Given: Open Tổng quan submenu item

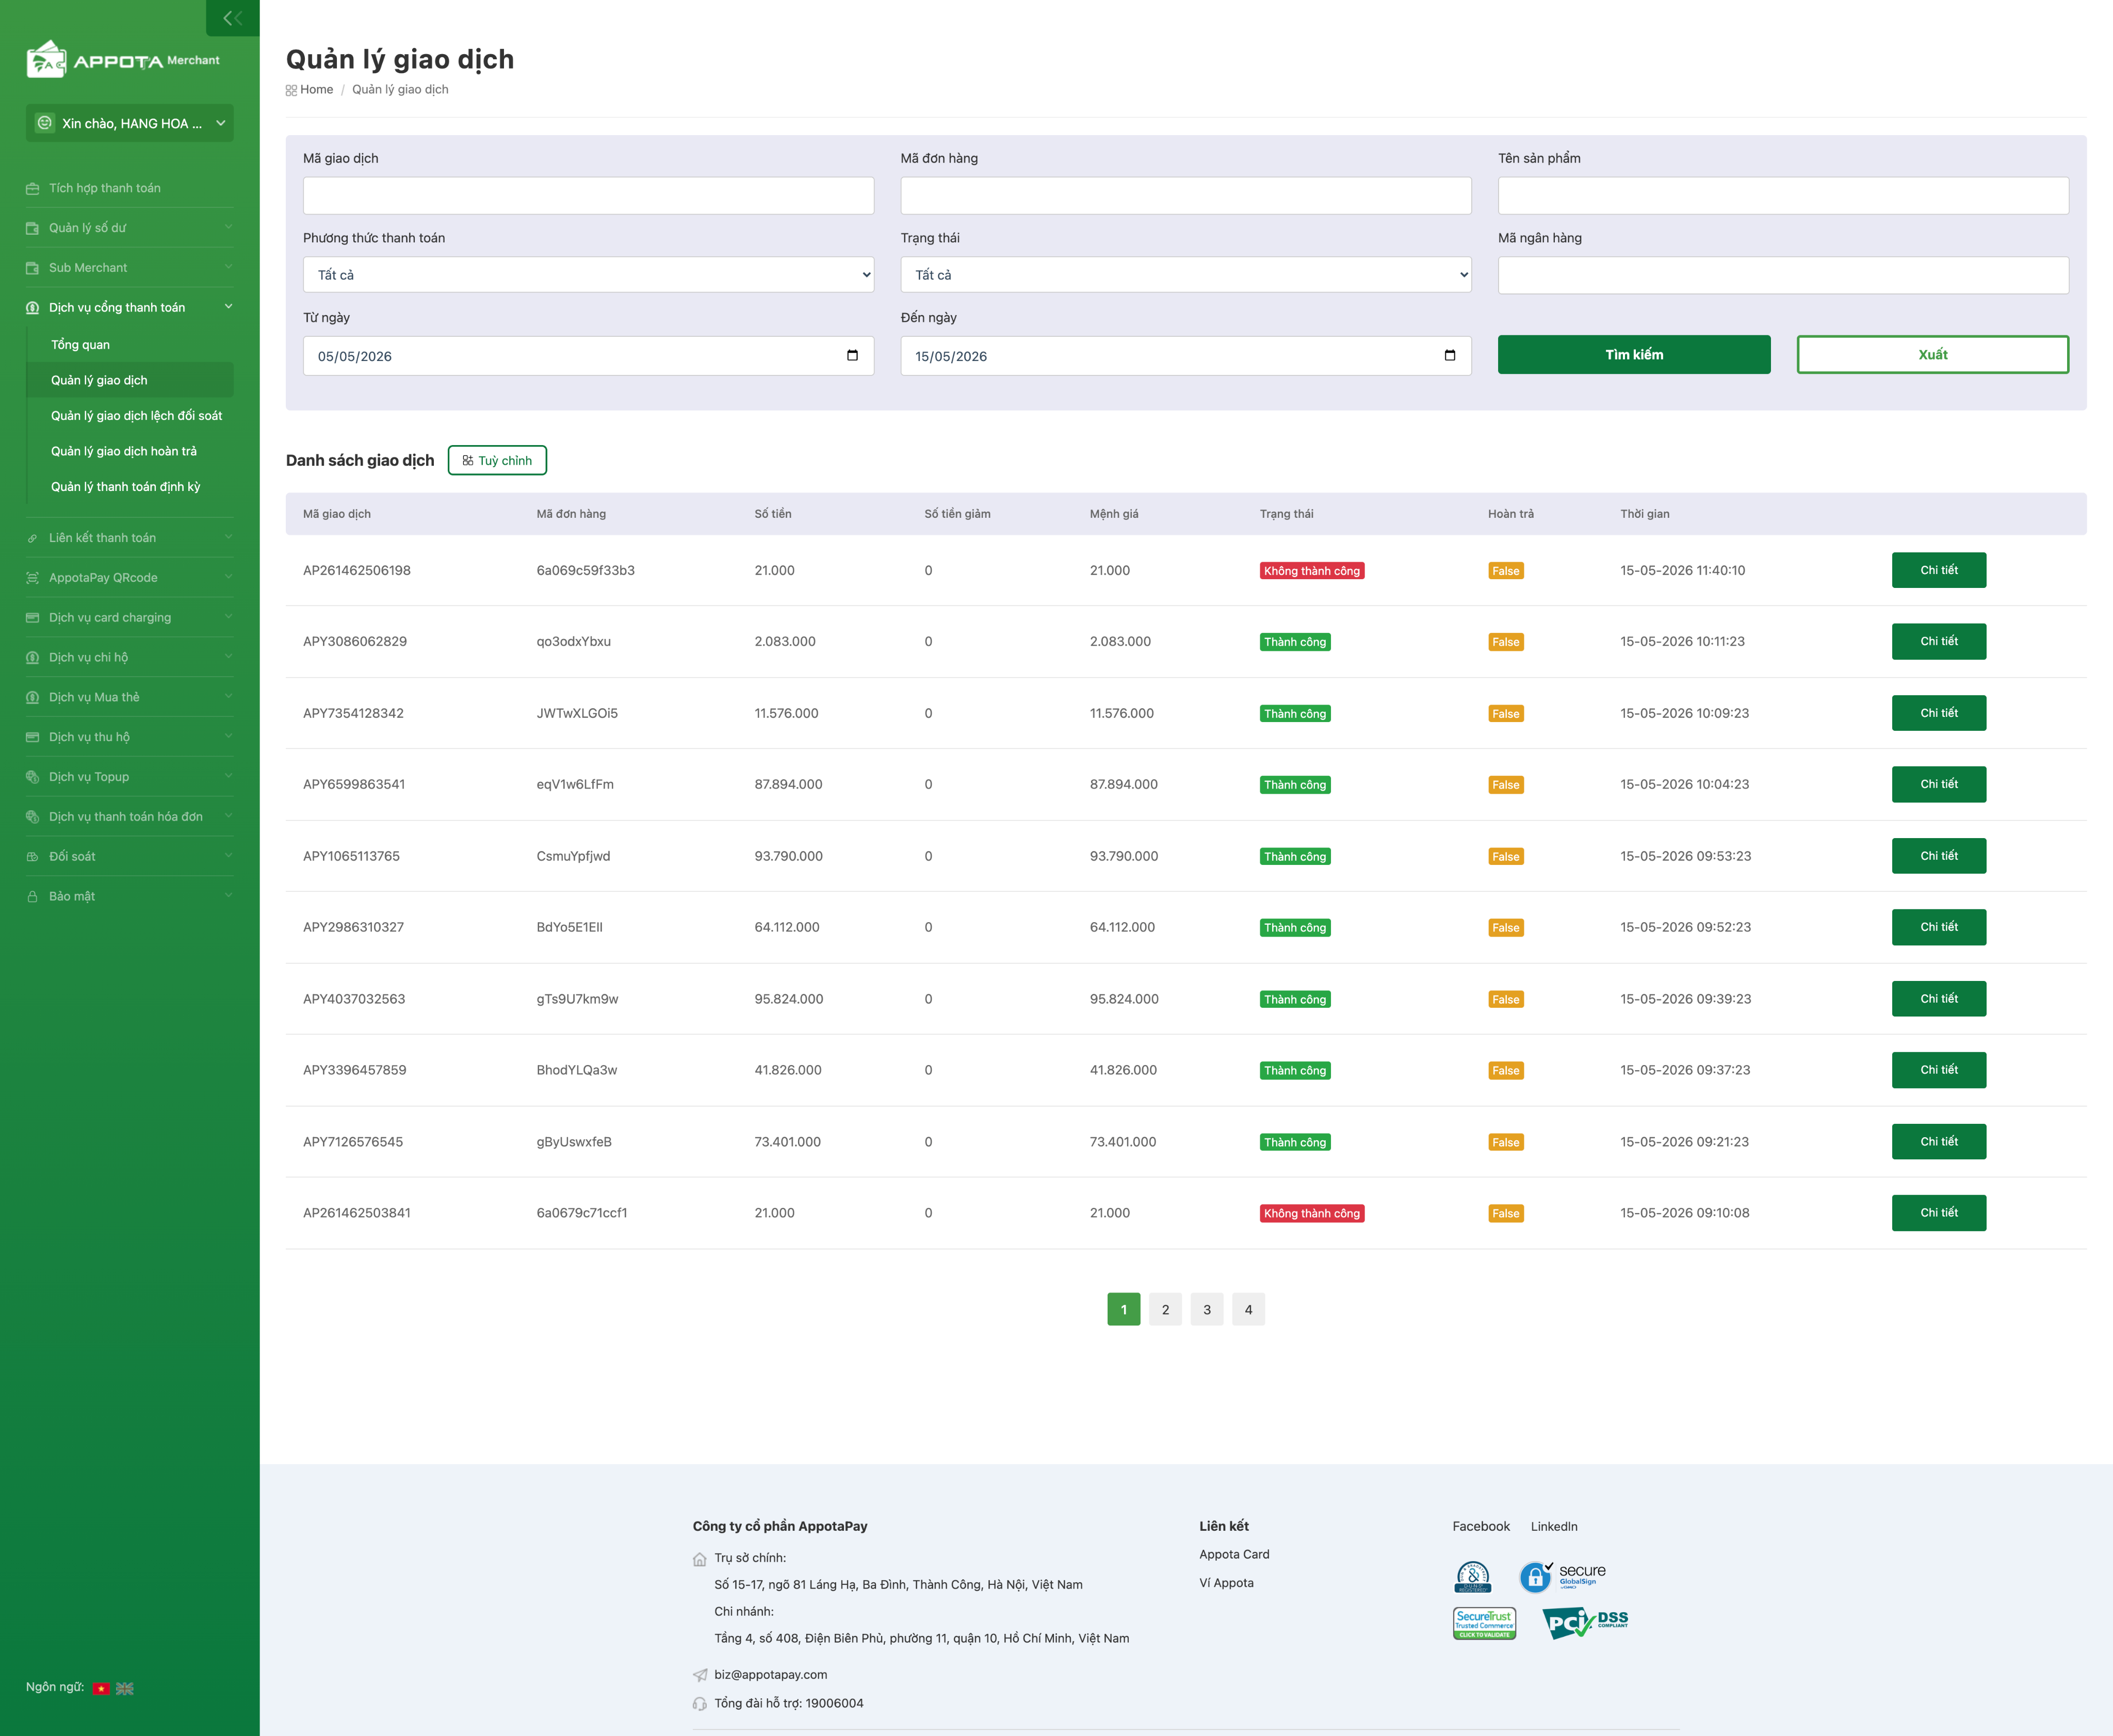Looking at the screenshot, I should (x=81, y=345).
